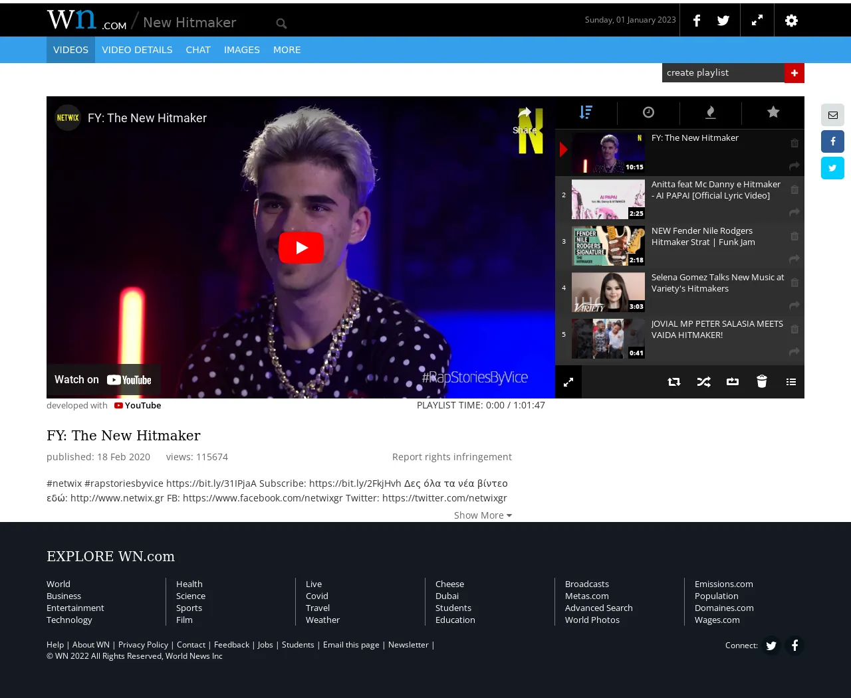Share FY: The New Hitmaker playlist entry

click(794, 166)
